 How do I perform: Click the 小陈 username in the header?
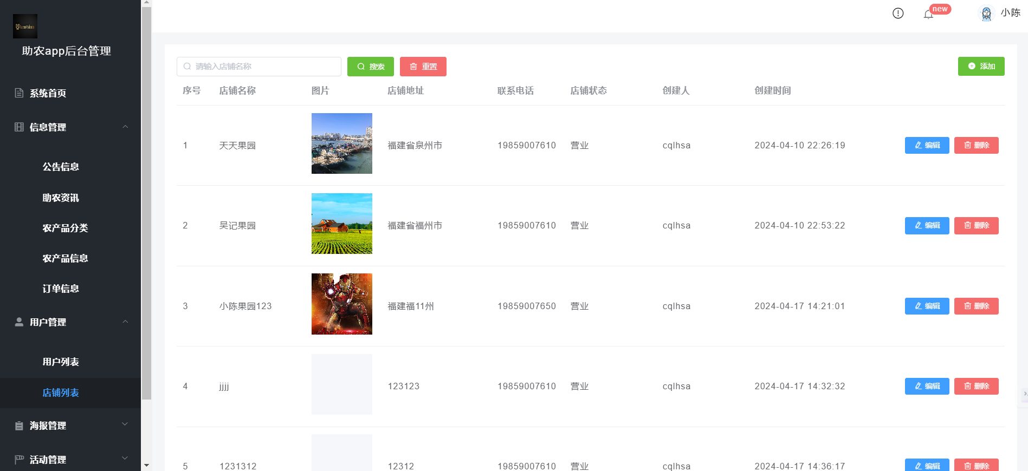(x=1011, y=13)
